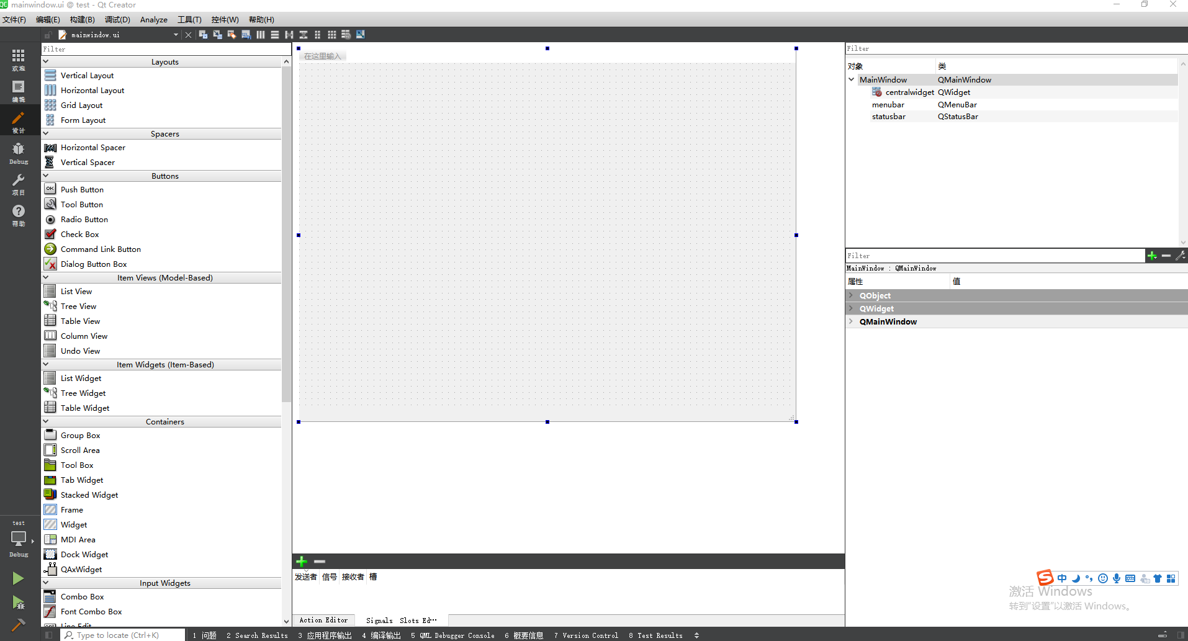Open the 工具(T) menu
The image size is (1188, 641).
pyautogui.click(x=189, y=19)
